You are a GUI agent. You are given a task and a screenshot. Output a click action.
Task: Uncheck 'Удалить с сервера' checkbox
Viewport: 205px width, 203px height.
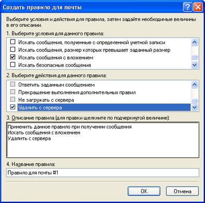click(13, 107)
